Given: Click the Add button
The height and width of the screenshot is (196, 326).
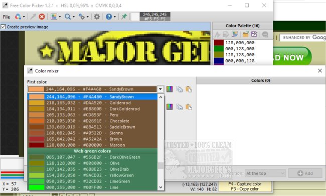Looking at the screenshot, I should point(305,173).
